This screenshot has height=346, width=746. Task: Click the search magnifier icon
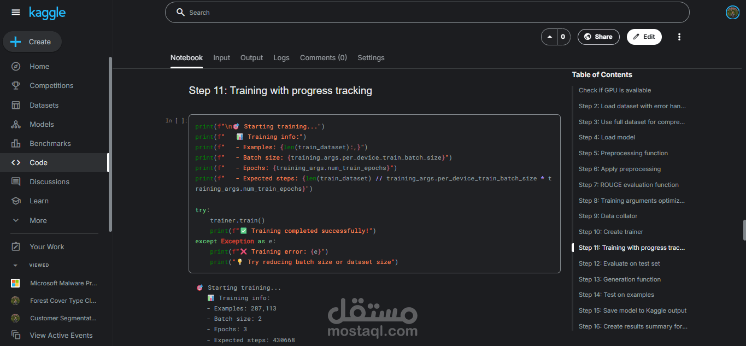(180, 12)
